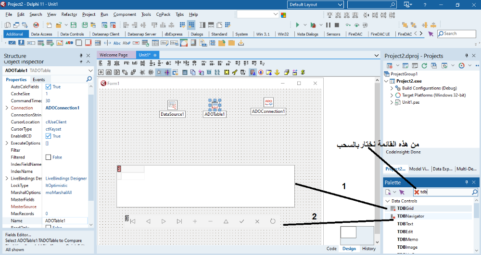Pick the Shape component in Additional palette
Viewport: 481px width, 255px height.
pos(69,43)
